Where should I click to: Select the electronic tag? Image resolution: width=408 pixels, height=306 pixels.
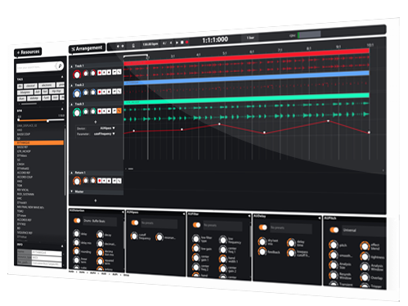[x=47, y=85]
